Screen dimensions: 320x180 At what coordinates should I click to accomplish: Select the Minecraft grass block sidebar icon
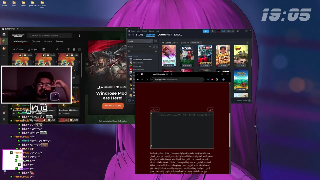tap(4, 41)
